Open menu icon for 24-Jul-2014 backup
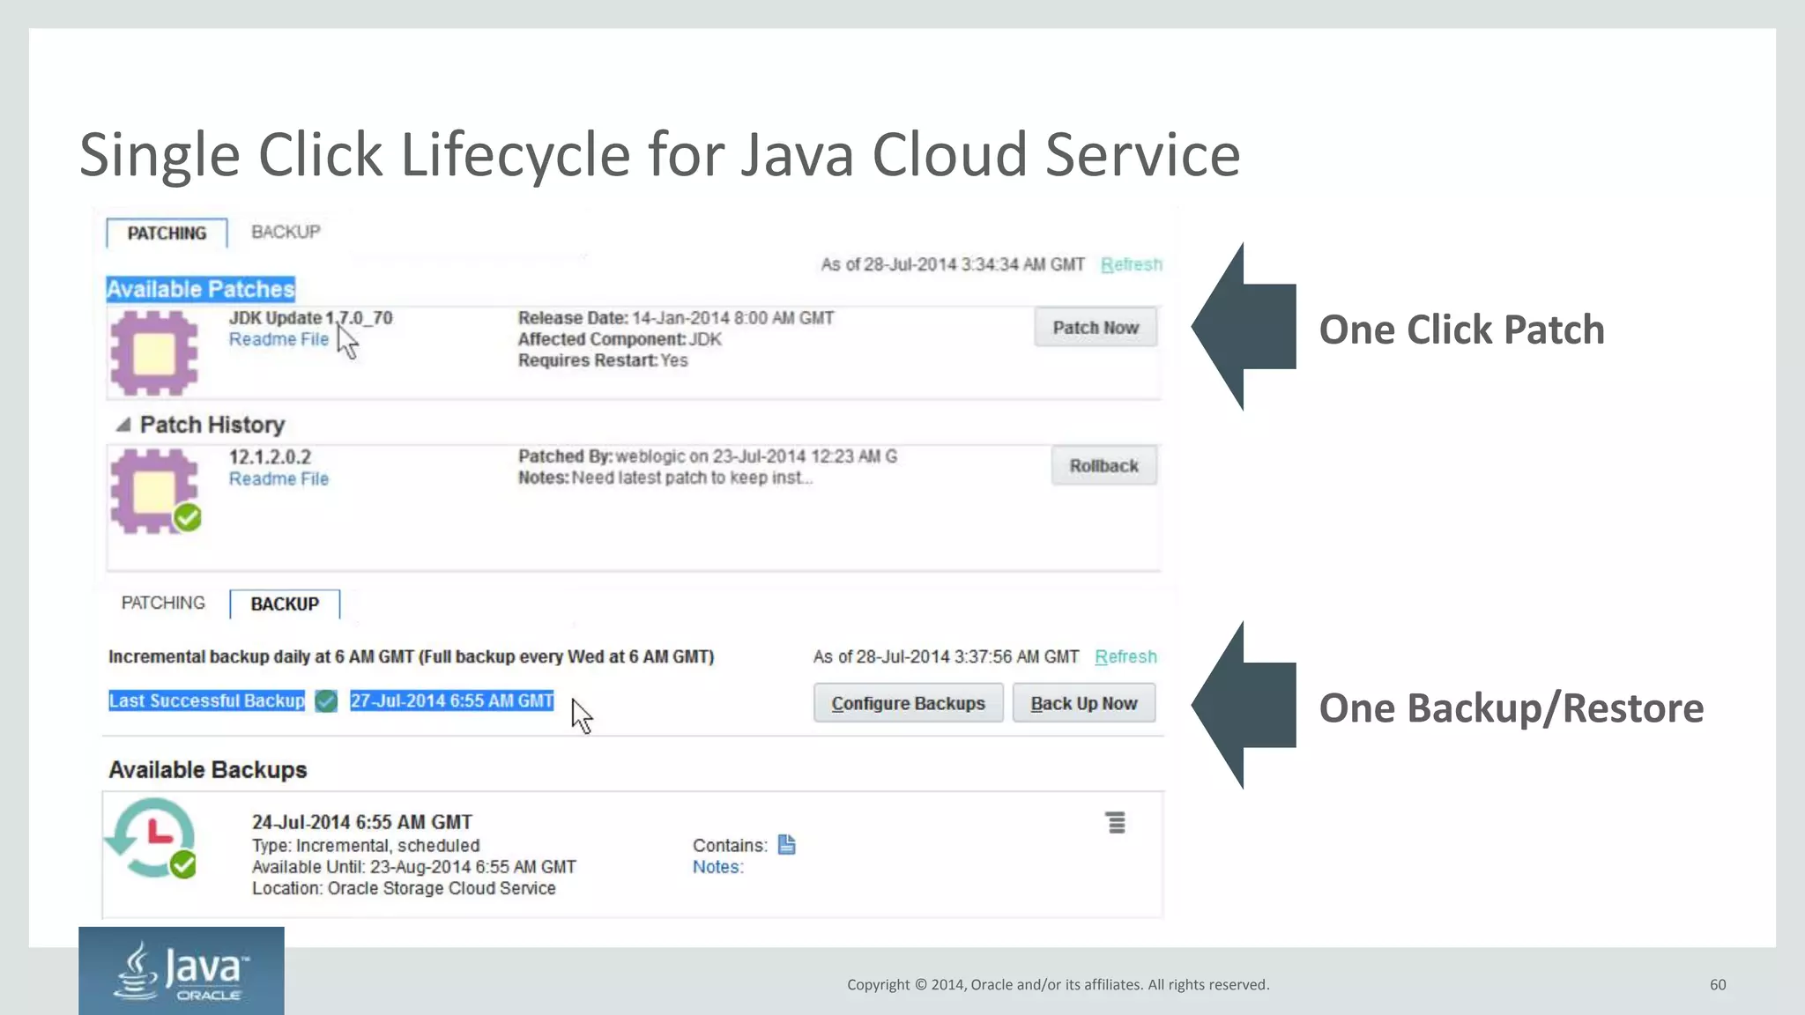The image size is (1805, 1015). (1116, 822)
